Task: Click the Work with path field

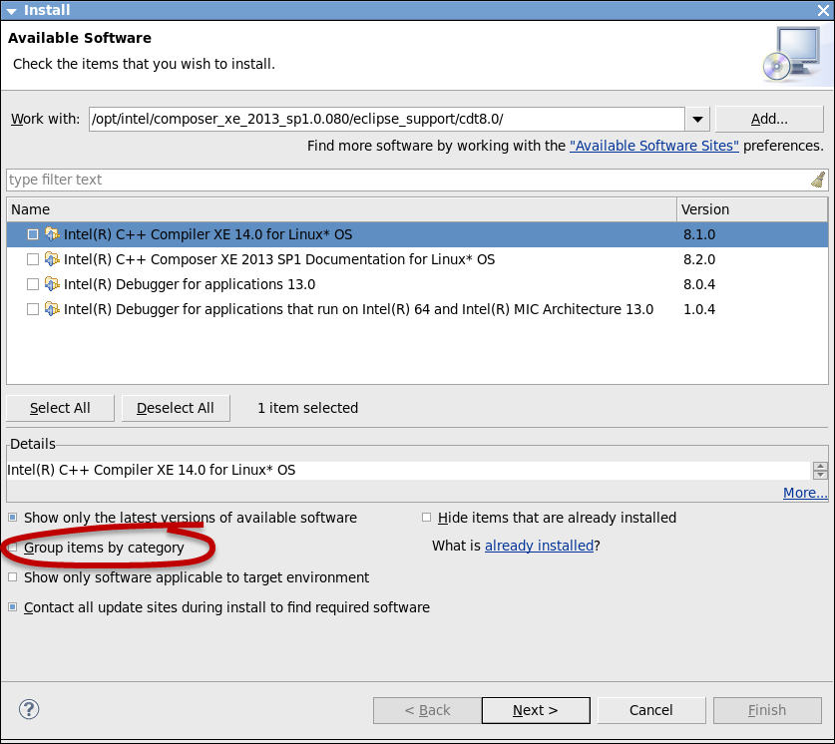Action: [387, 119]
